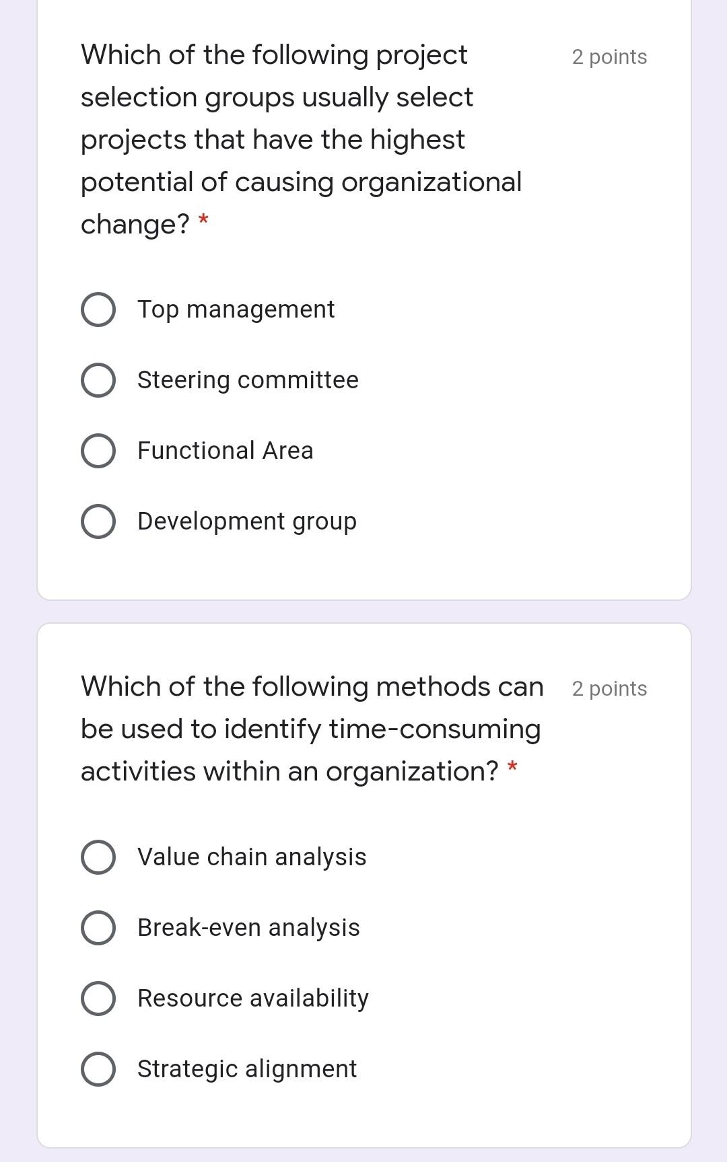The width and height of the screenshot is (727, 1162).
Task: Click the 2 points label on first question
Action: click(x=609, y=57)
